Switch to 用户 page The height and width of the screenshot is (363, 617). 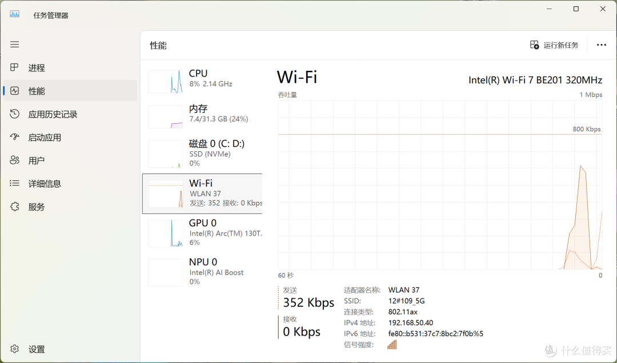[70, 160]
